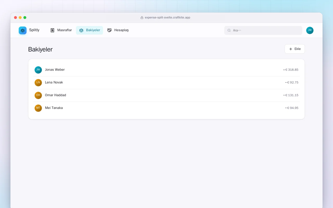This screenshot has width=333, height=208.
Task: Click the −€131.15 balance amount
Action: click(291, 95)
